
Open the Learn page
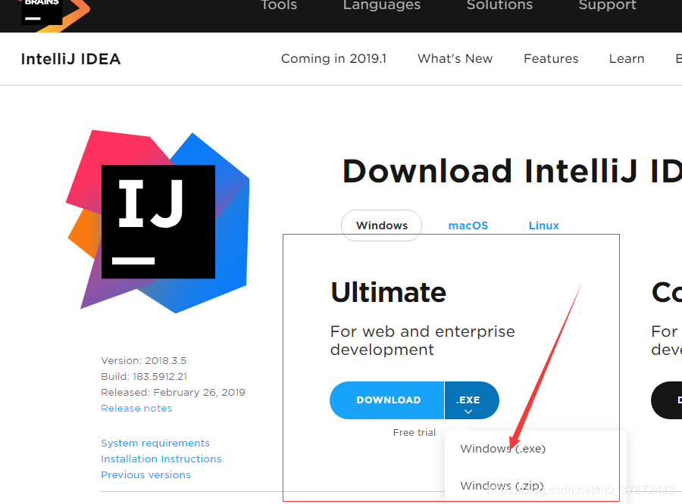(627, 59)
